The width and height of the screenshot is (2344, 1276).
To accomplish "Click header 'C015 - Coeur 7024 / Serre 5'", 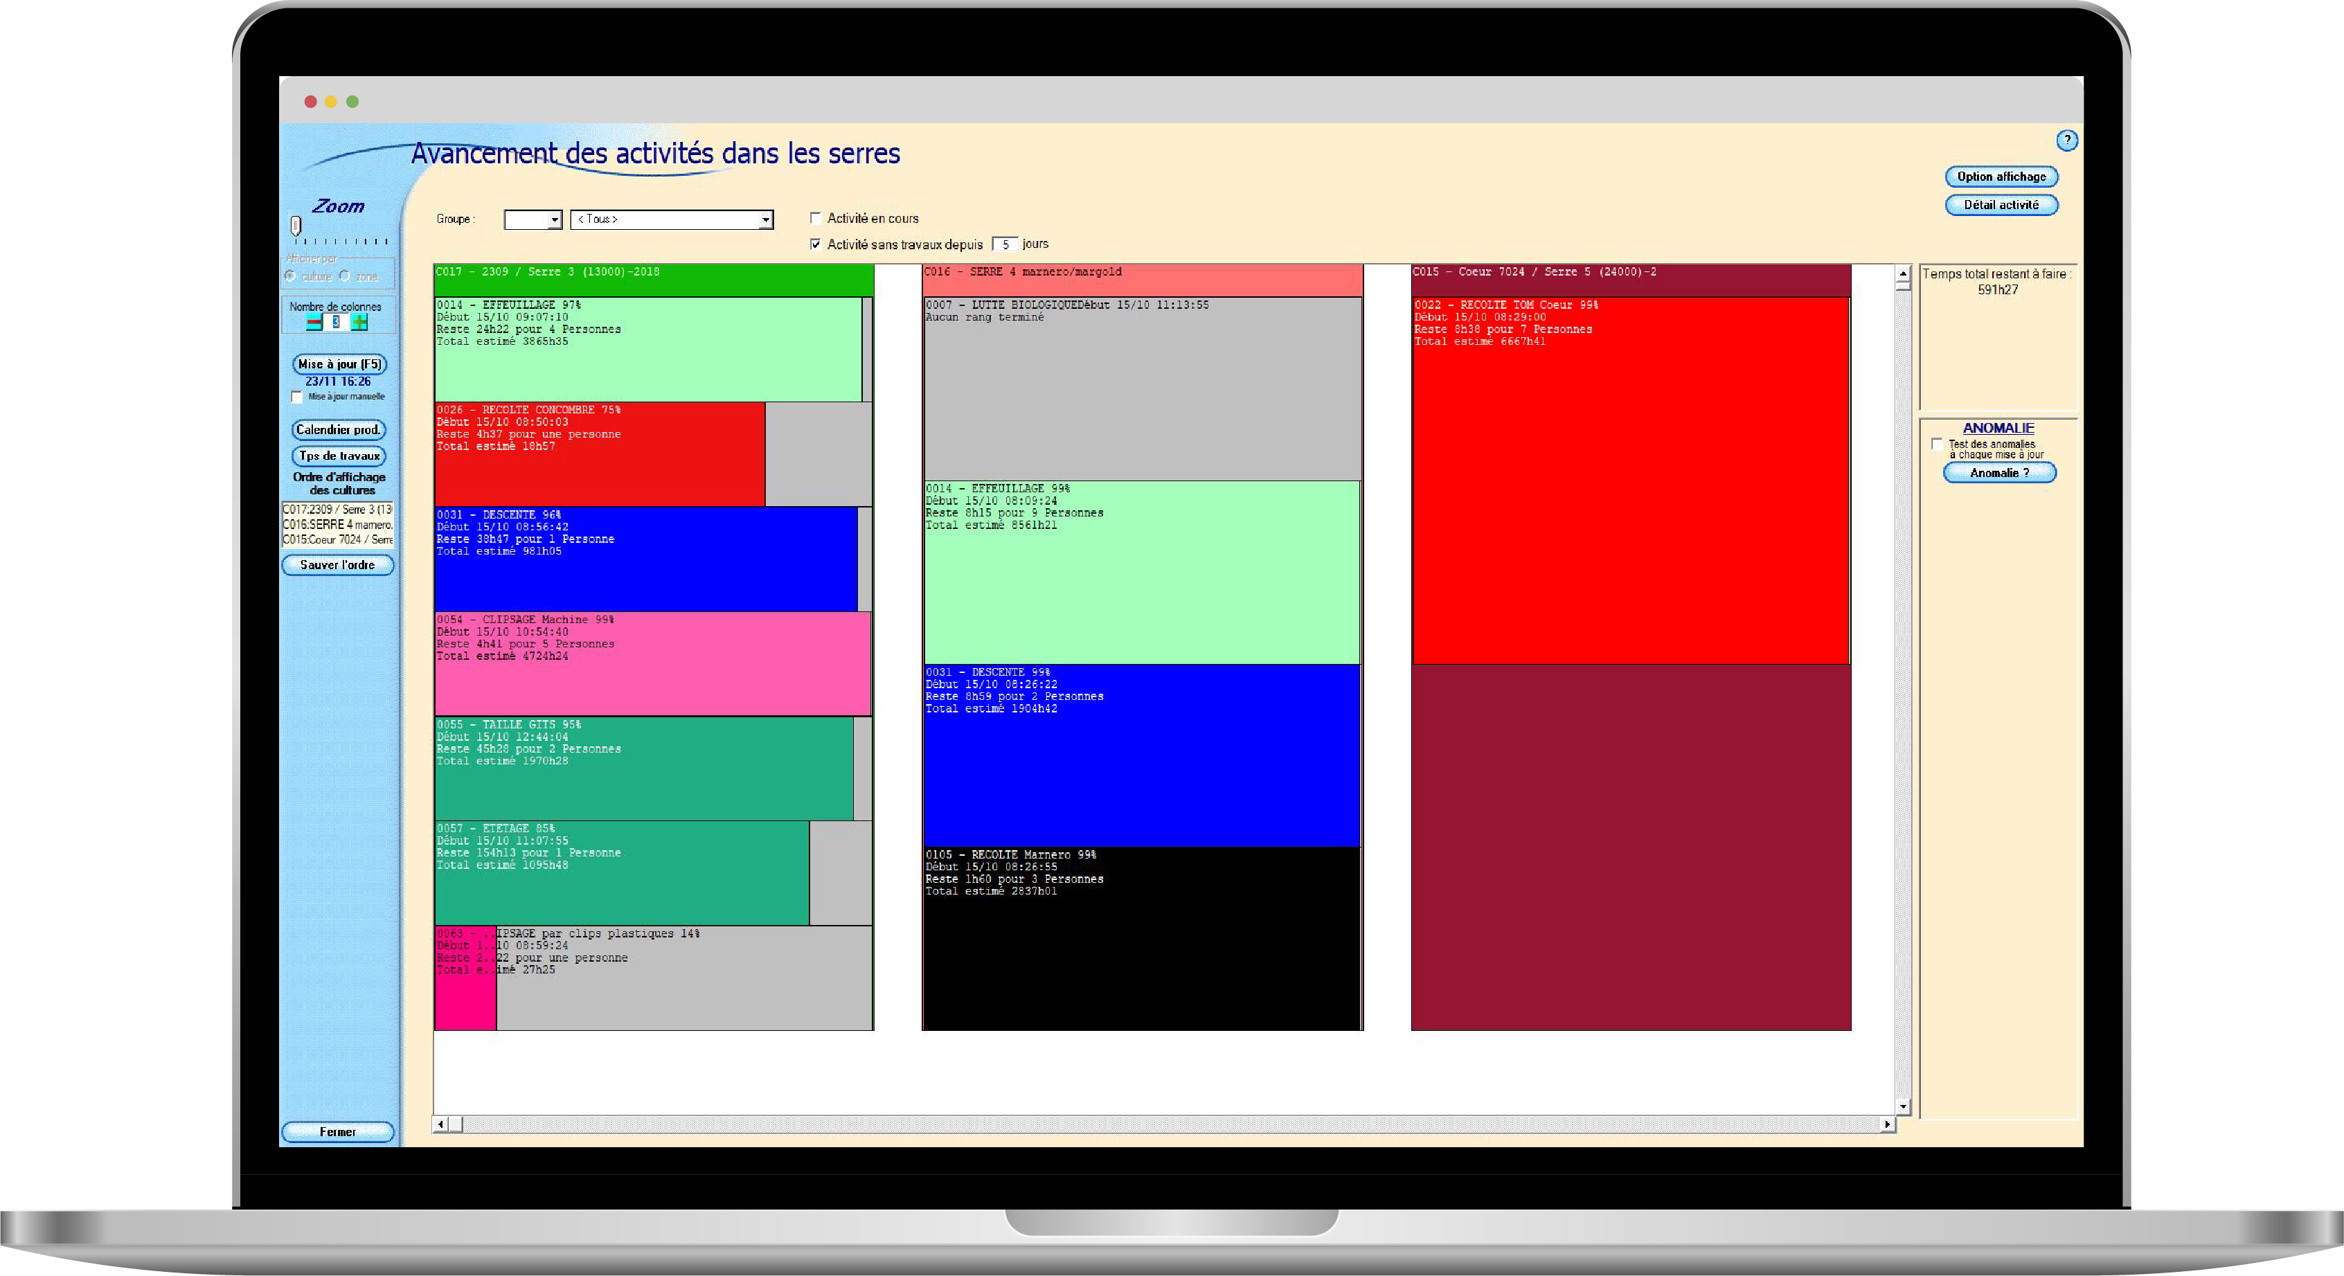I will [1631, 280].
